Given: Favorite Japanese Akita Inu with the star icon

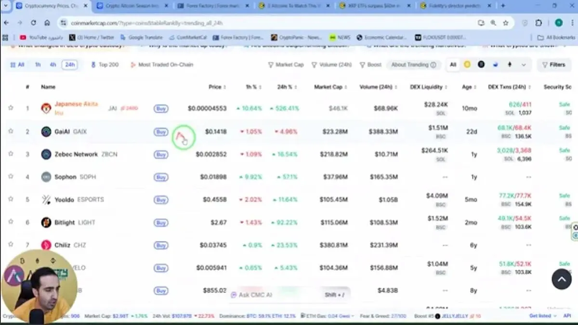Looking at the screenshot, I should (11, 108).
